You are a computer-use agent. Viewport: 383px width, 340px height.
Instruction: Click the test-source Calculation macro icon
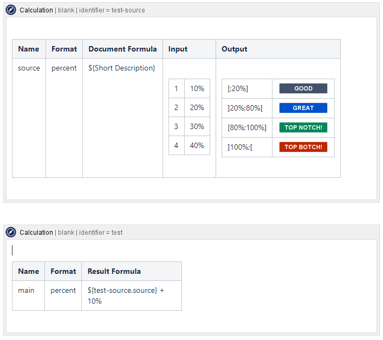(x=11, y=10)
